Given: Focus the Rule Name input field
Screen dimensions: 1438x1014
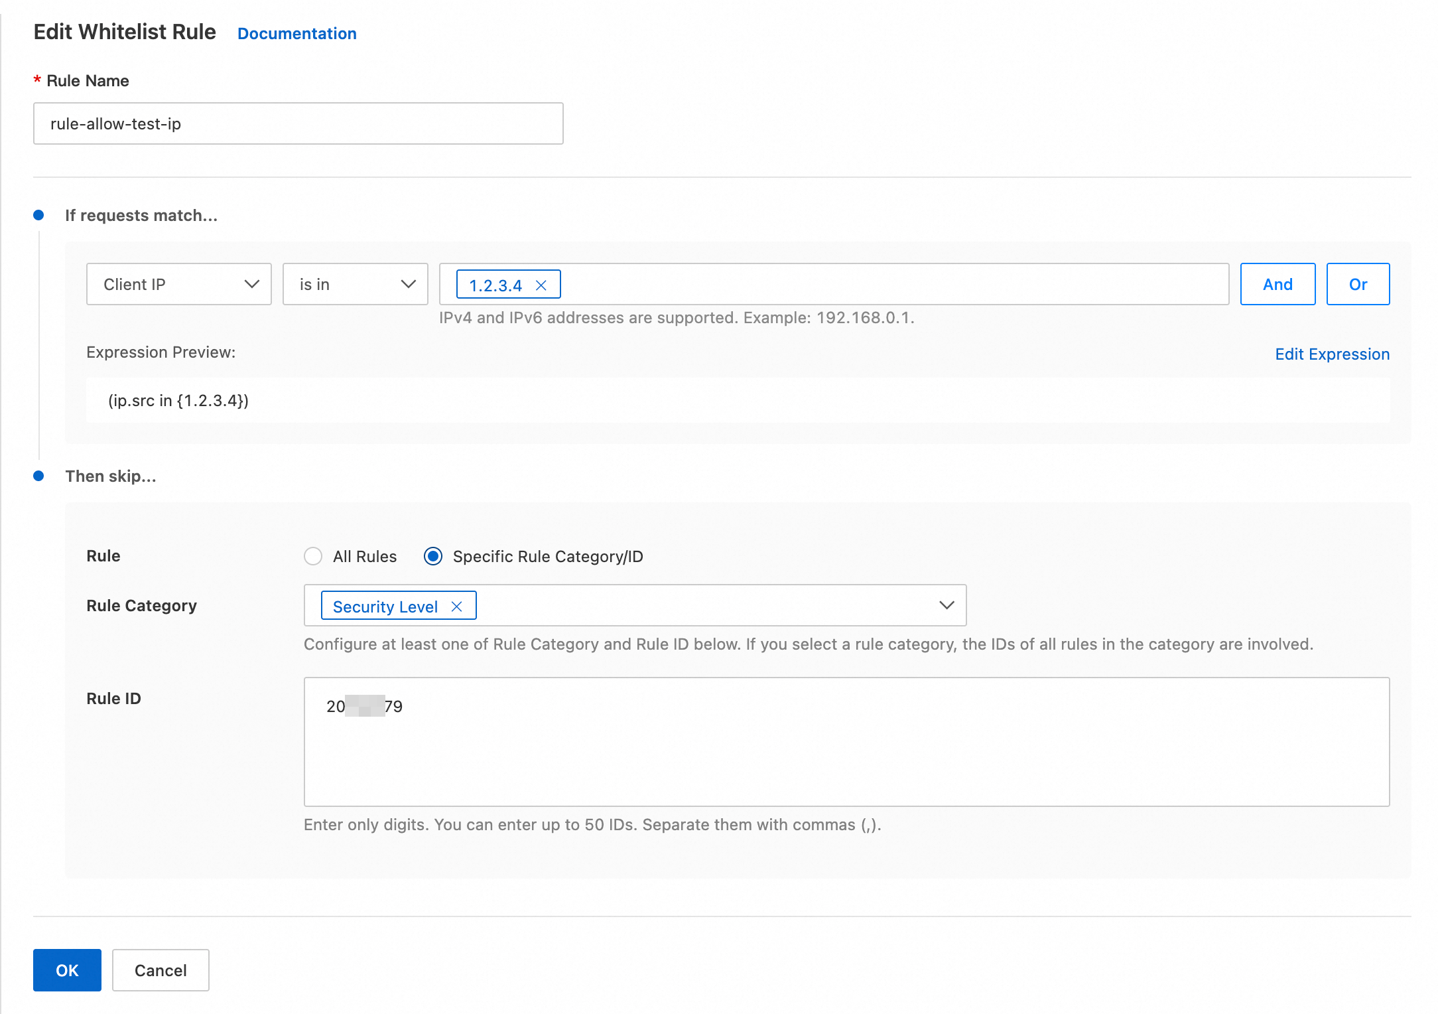Looking at the screenshot, I should 298,123.
